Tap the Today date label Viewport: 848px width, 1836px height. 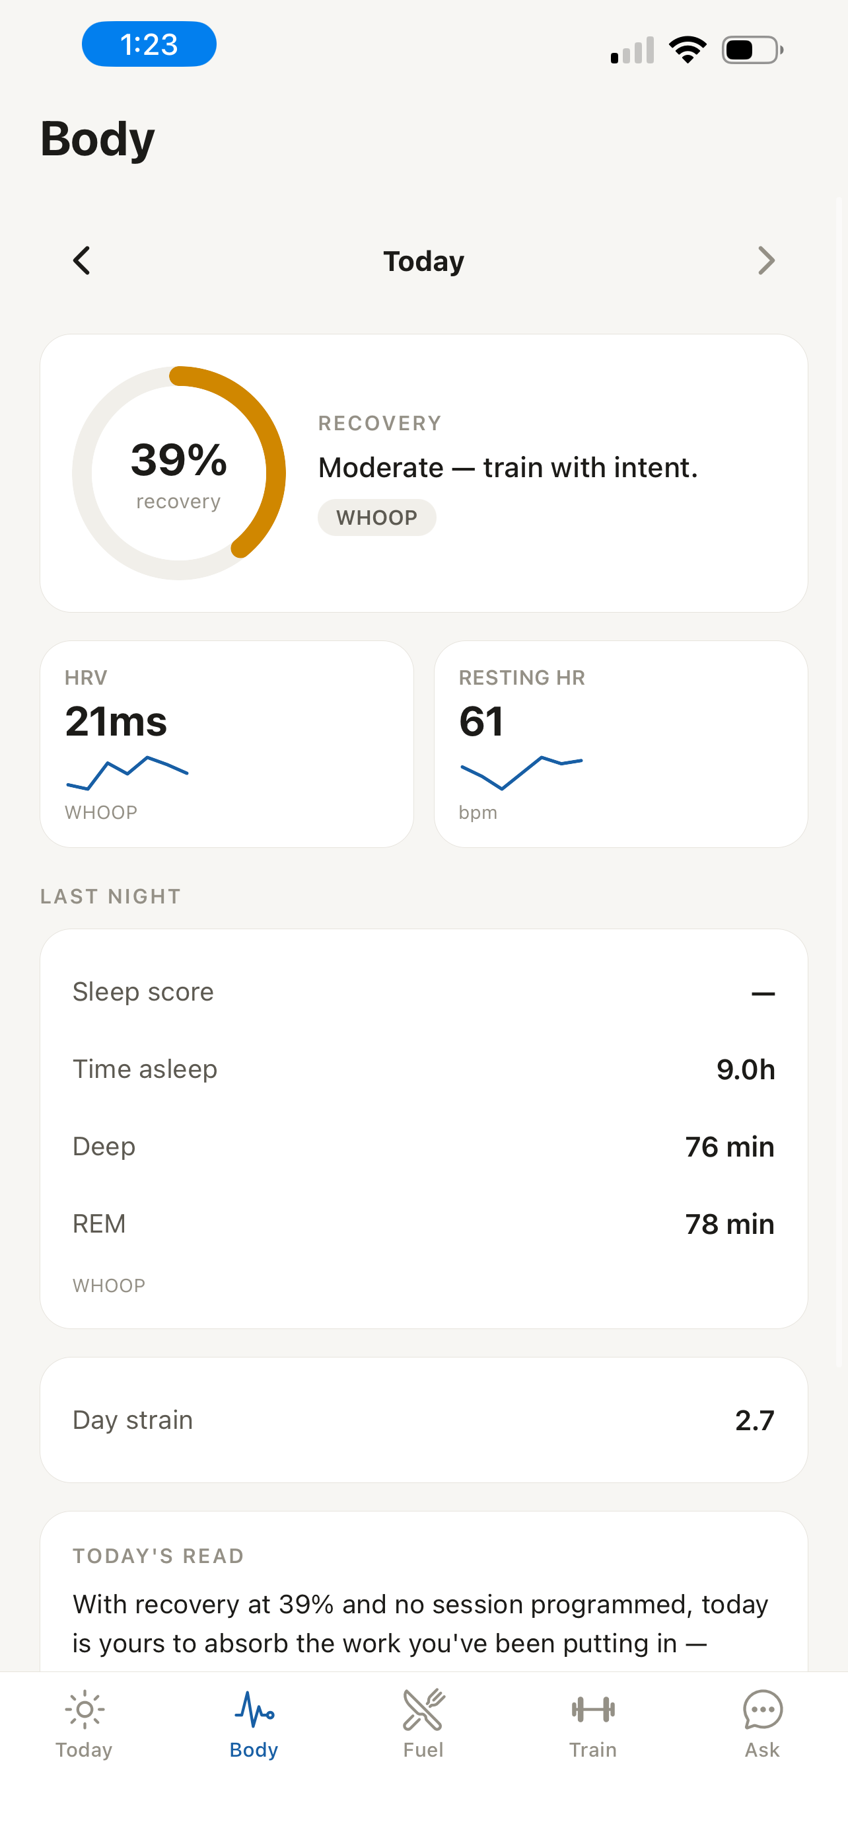pos(423,262)
